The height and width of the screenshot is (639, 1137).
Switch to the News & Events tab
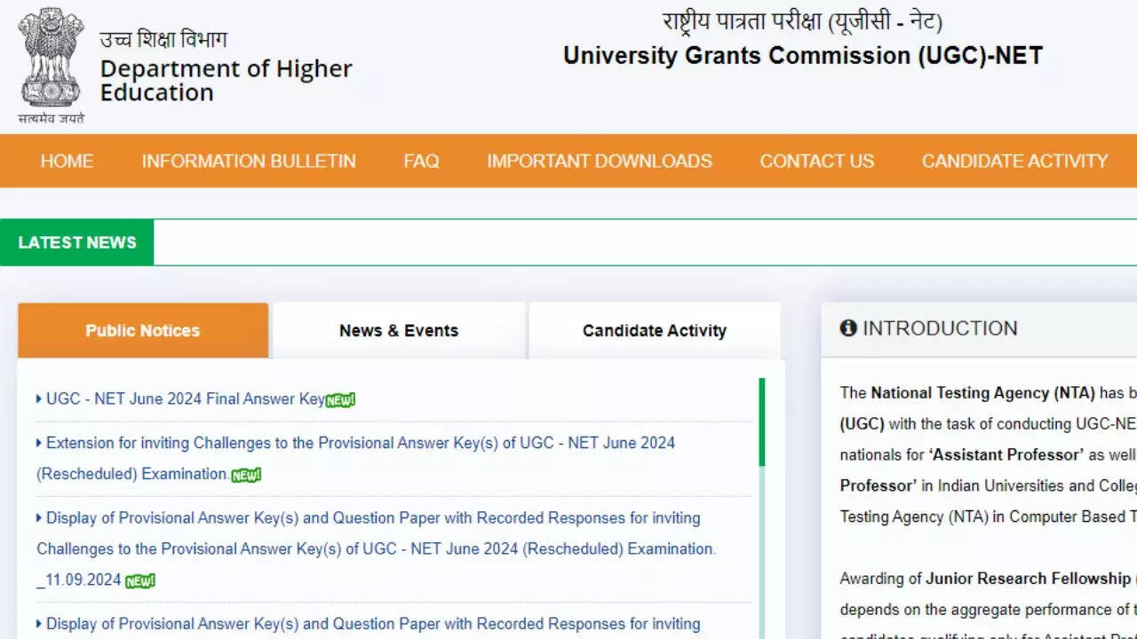399,330
